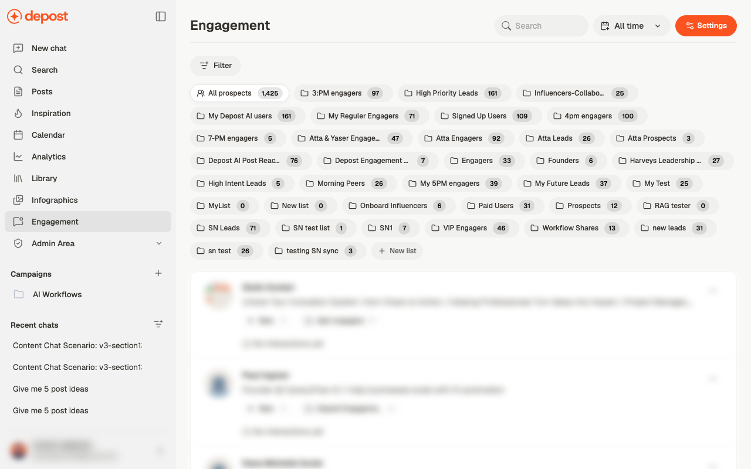This screenshot has height=469, width=751.
Task: Open the Infographics page
Action: click(x=88, y=200)
